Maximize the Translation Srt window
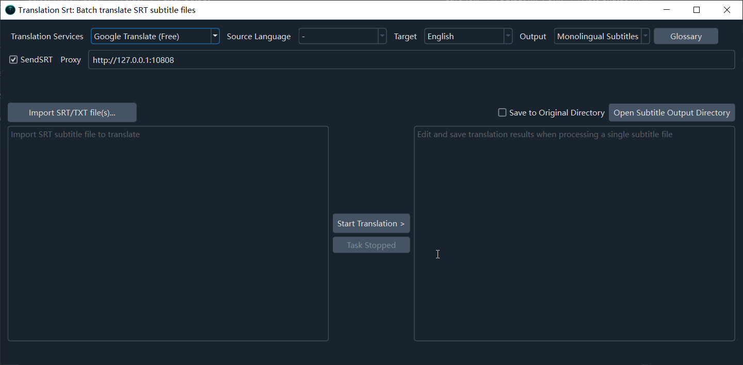 697,10
